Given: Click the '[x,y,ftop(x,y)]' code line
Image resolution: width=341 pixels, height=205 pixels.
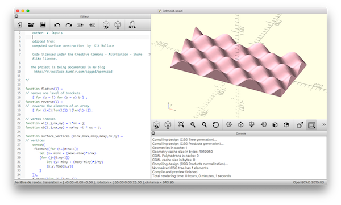Looking at the screenshot, I should click(x=60, y=166).
